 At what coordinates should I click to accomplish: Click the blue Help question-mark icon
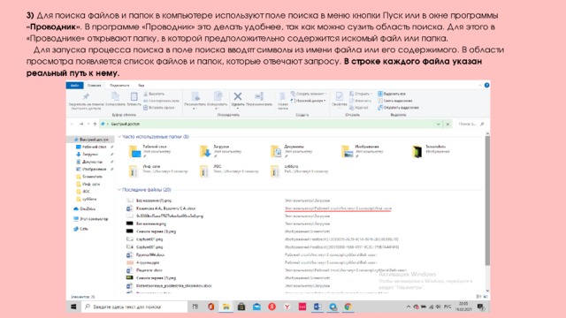pos(486,85)
